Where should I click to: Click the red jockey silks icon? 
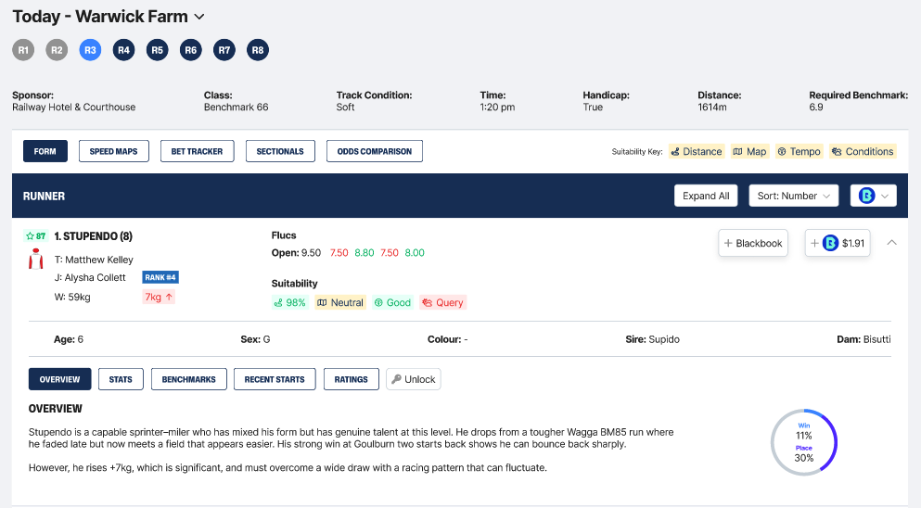tap(36, 260)
